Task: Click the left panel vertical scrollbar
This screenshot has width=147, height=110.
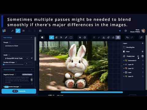Action: (35, 49)
